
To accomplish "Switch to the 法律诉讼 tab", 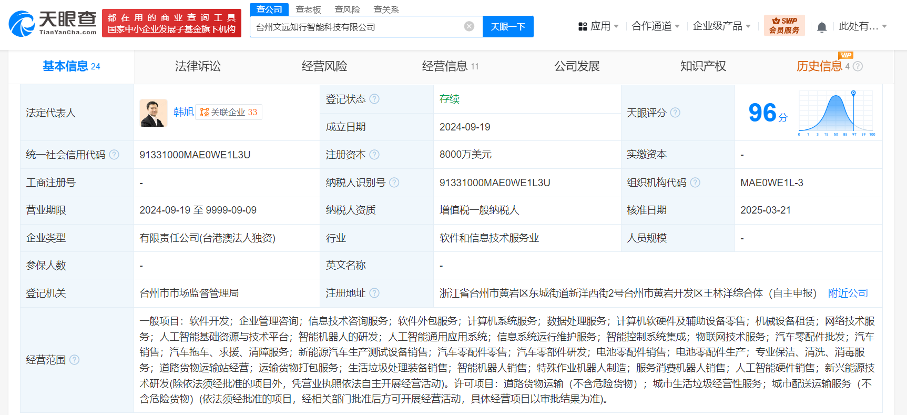I will tap(198, 66).
